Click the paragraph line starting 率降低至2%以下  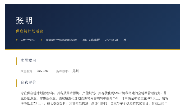94,103
